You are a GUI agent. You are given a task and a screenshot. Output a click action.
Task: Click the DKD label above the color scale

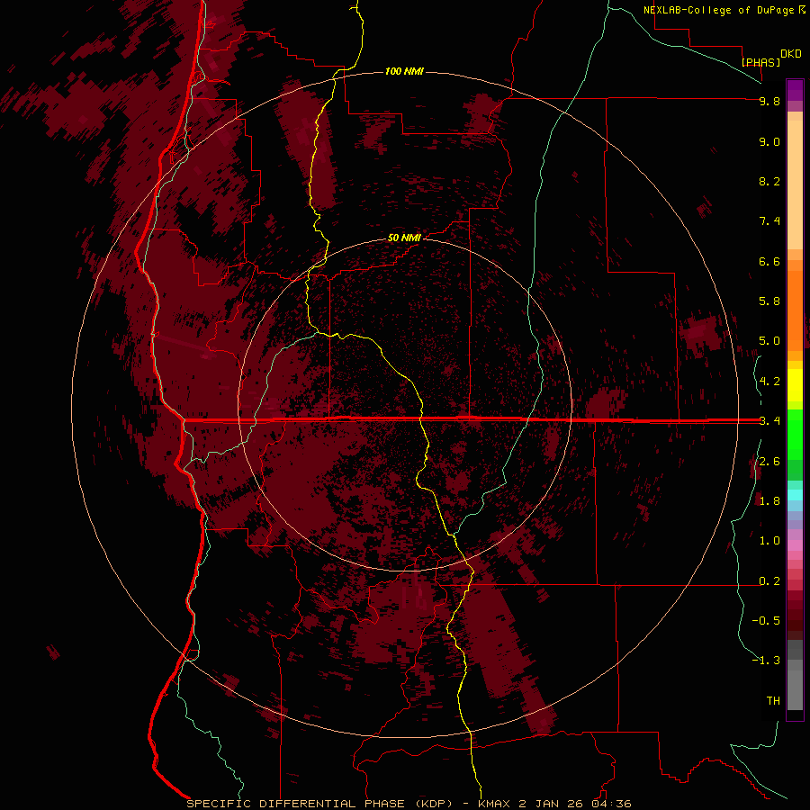tap(790, 54)
